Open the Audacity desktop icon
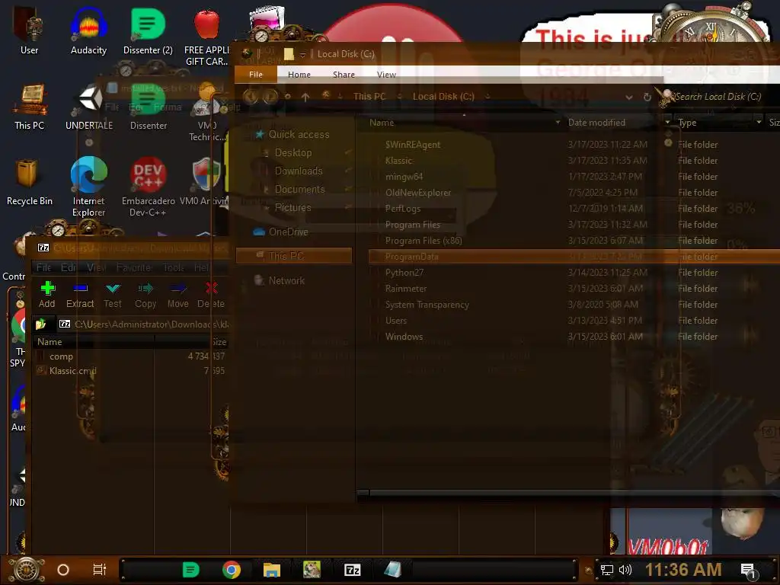 [88, 30]
